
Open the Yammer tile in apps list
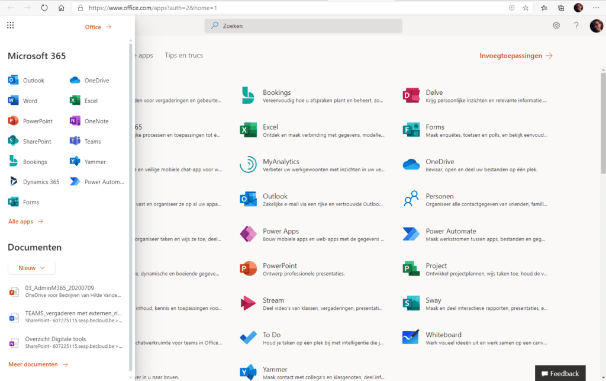coord(312,373)
